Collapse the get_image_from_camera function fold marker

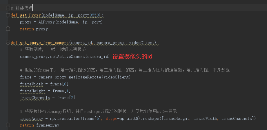(8, 43)
